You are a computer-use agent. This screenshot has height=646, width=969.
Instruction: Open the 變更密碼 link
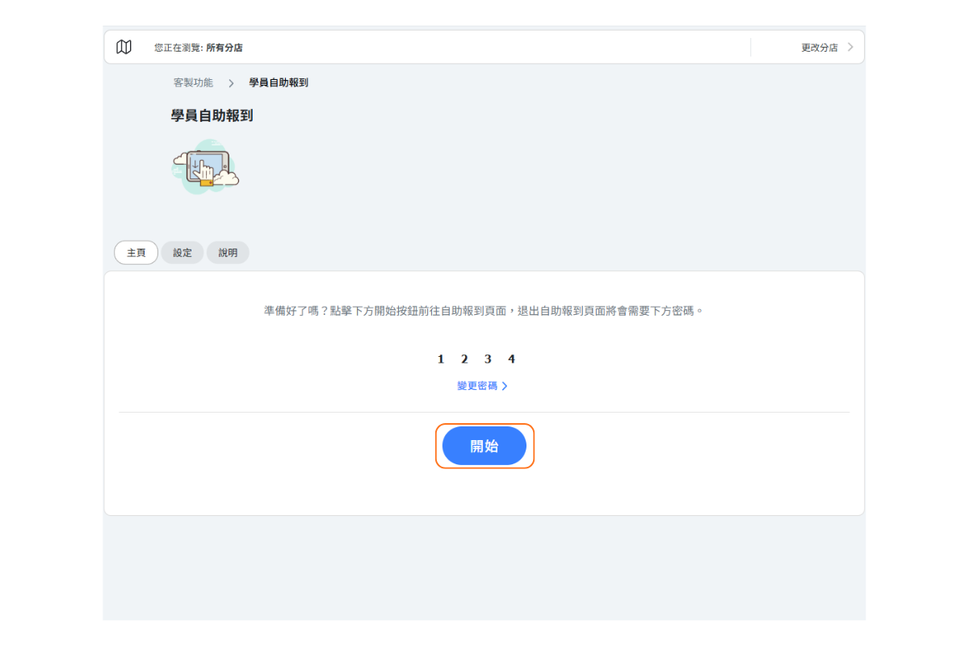pos(477,386)
